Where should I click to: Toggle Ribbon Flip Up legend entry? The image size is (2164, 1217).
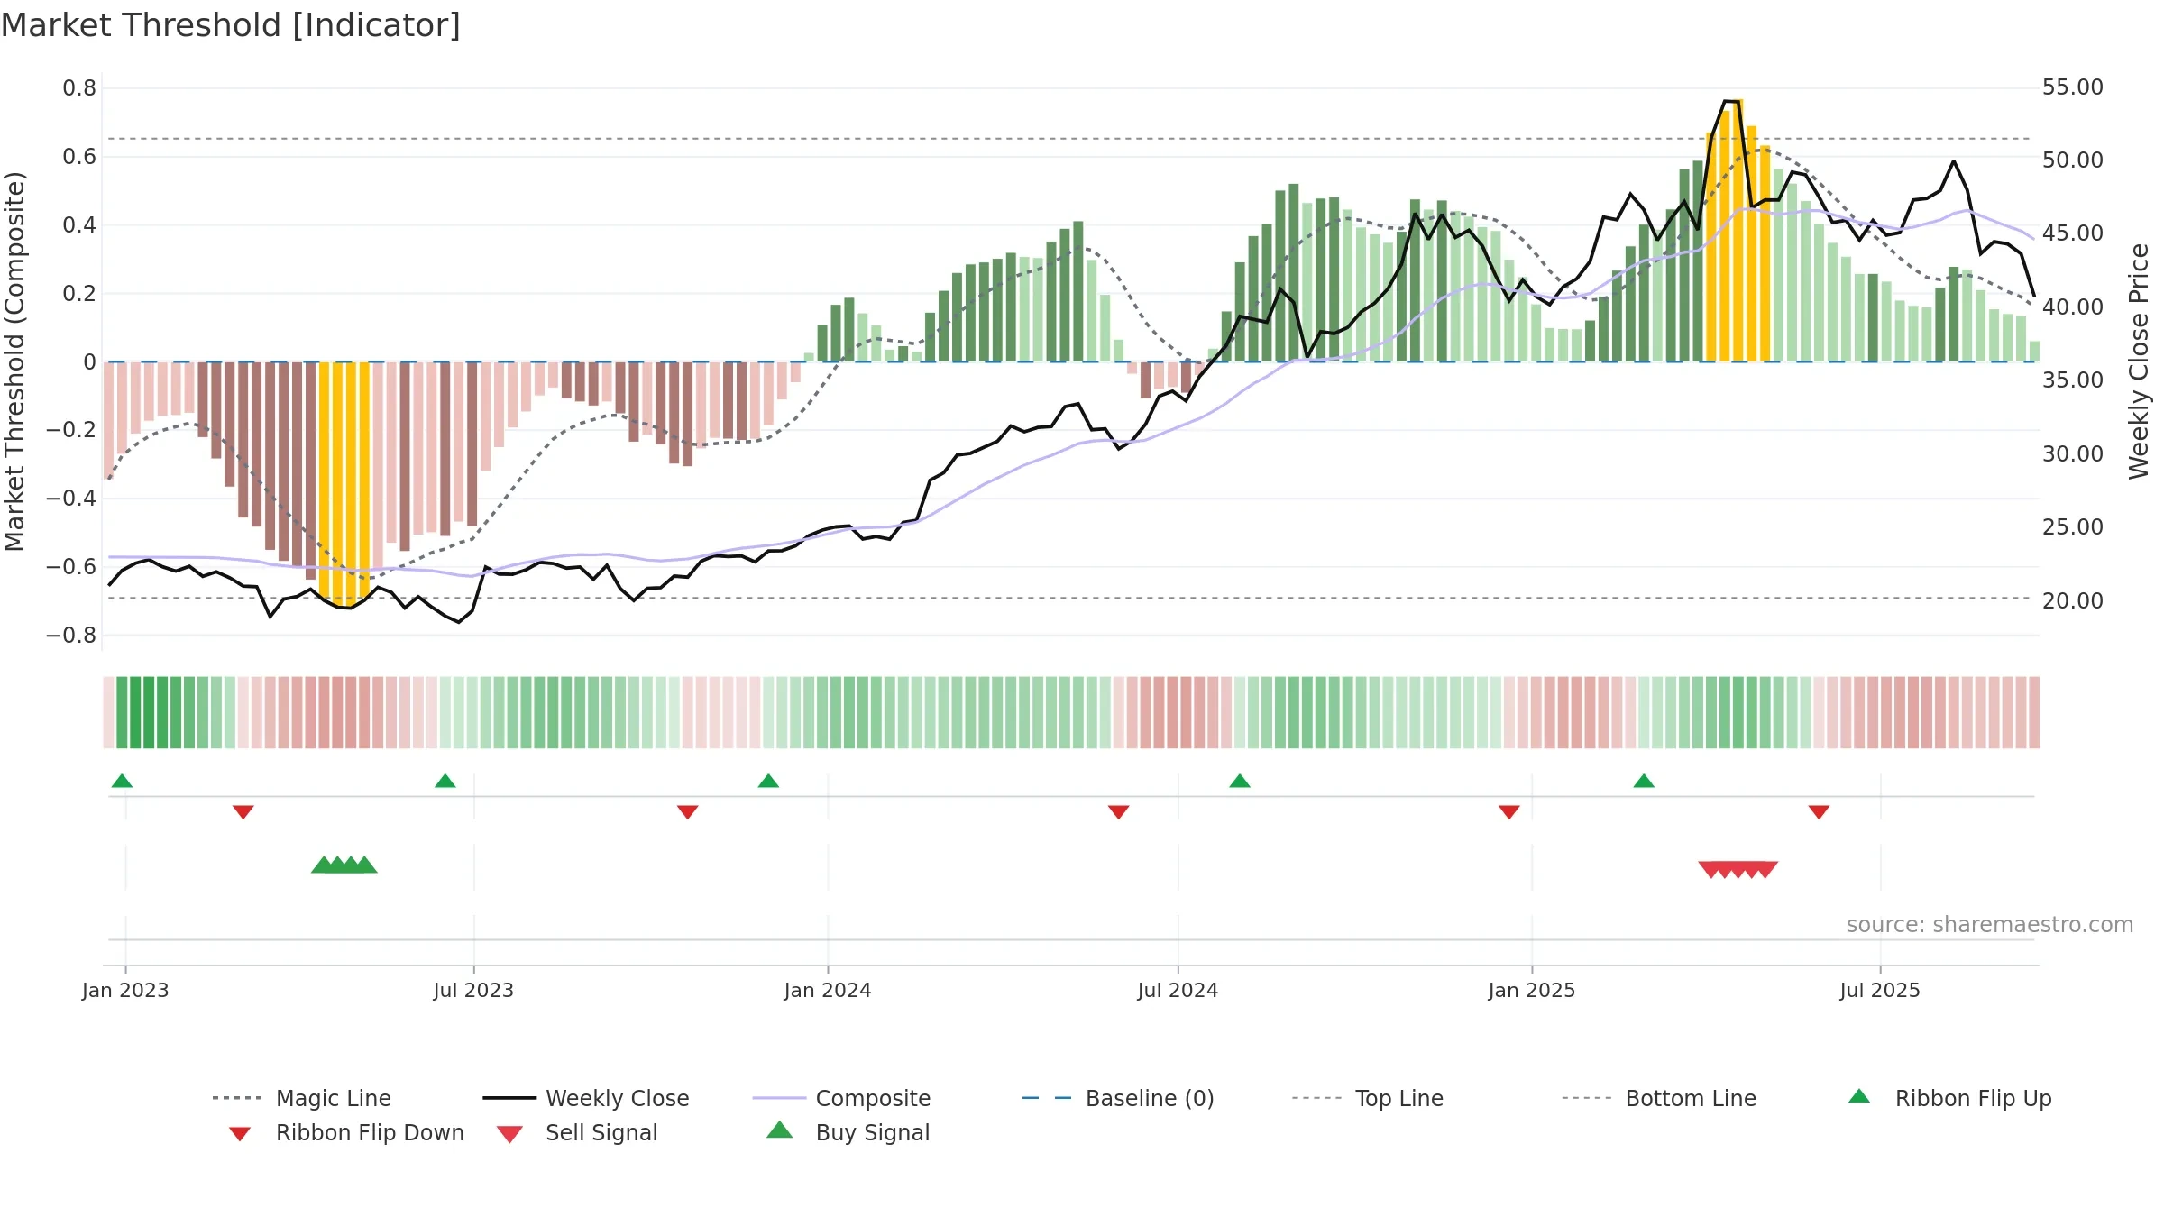pyautogui.click(x=1949, y=1098)
